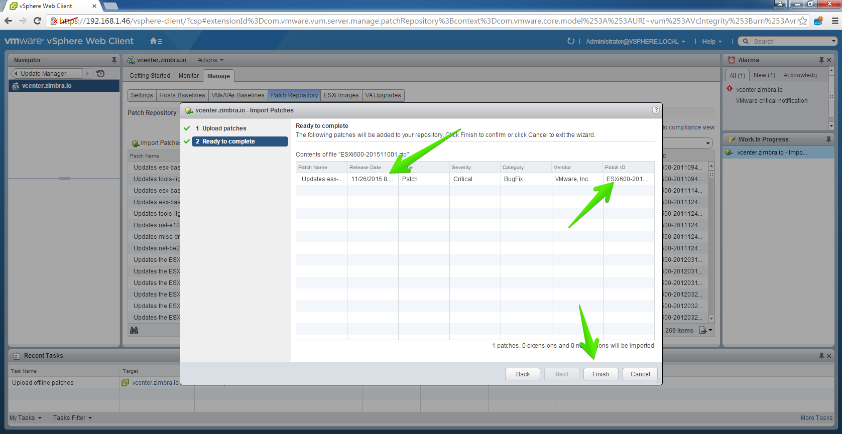The height and width of the screenshot is (434, 842).
Task: Refresh the vSphere Web Client
Action: [571, 41]
